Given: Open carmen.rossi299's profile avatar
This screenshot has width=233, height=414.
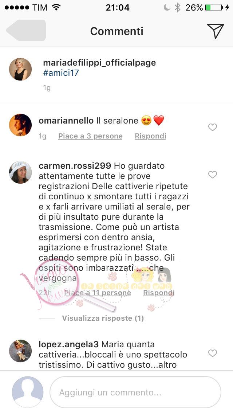Looking at the screenshot, I should click(x=20, y=172).
